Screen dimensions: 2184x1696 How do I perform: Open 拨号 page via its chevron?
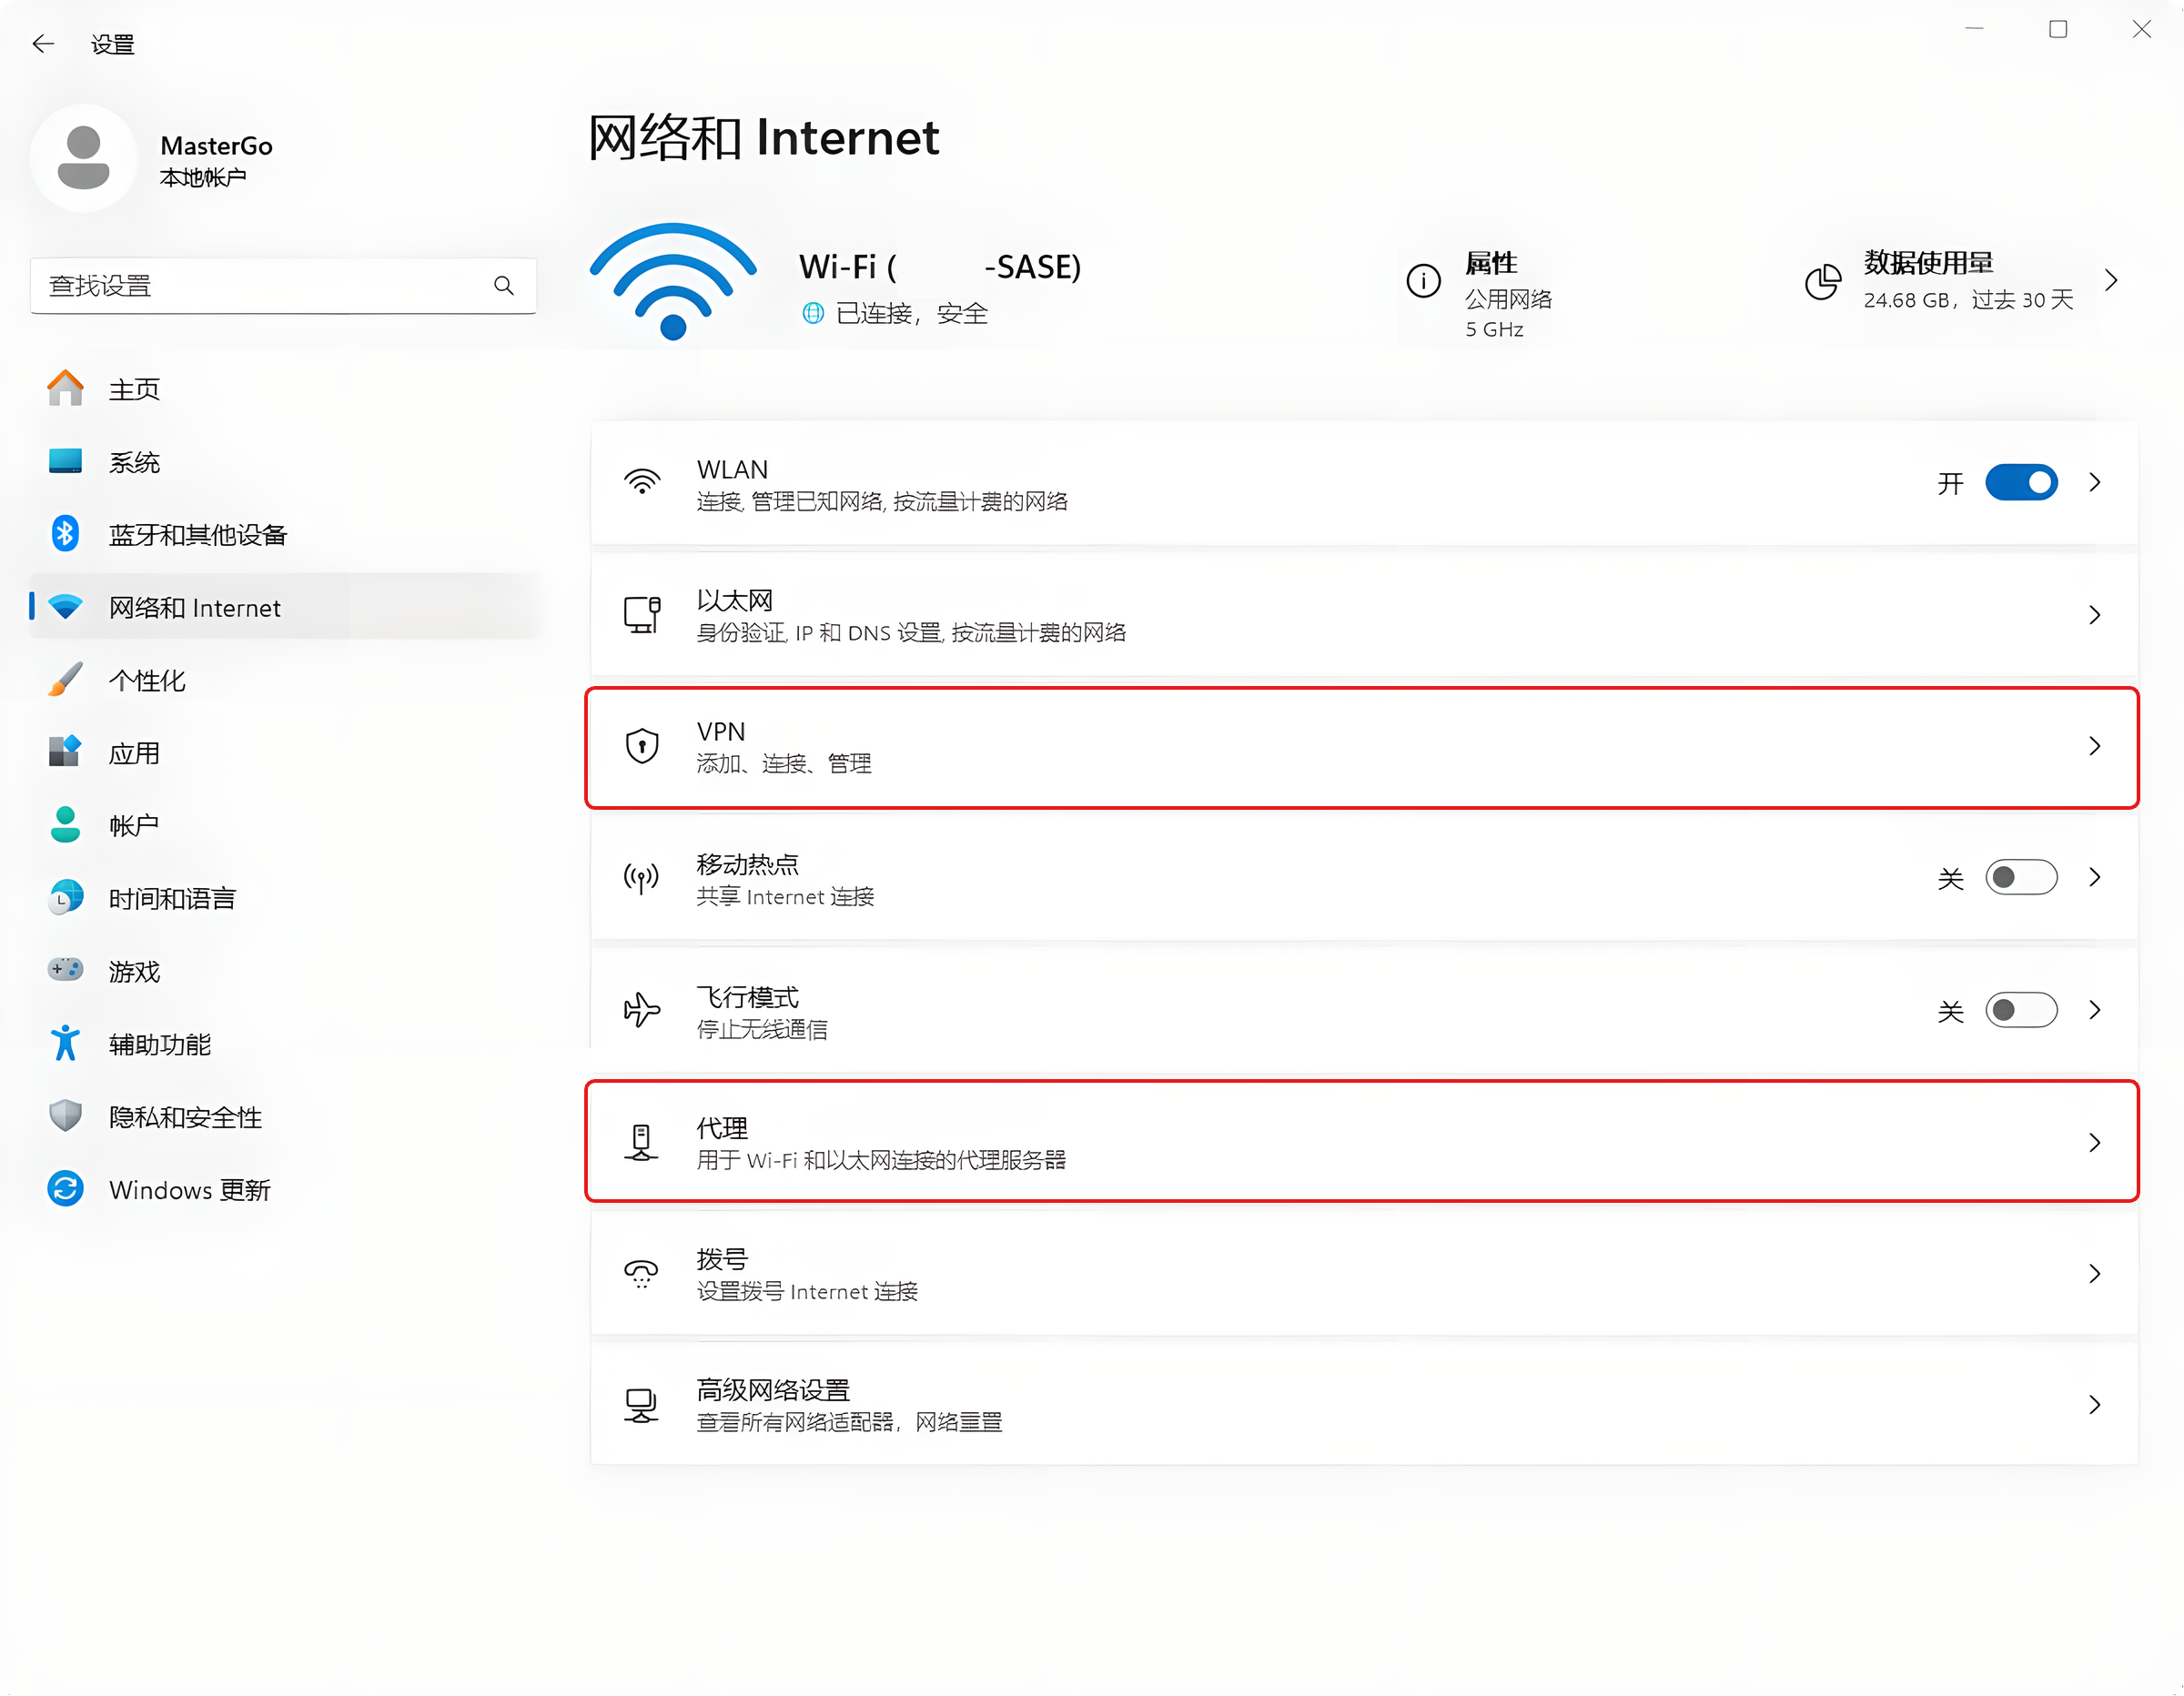(2095, 1273)
